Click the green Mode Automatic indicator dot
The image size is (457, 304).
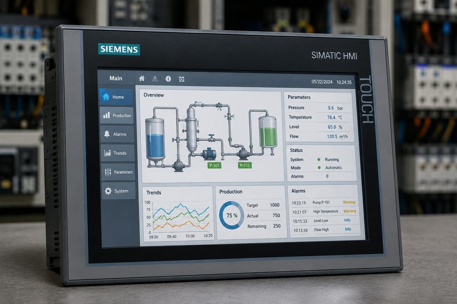(319, 168)
